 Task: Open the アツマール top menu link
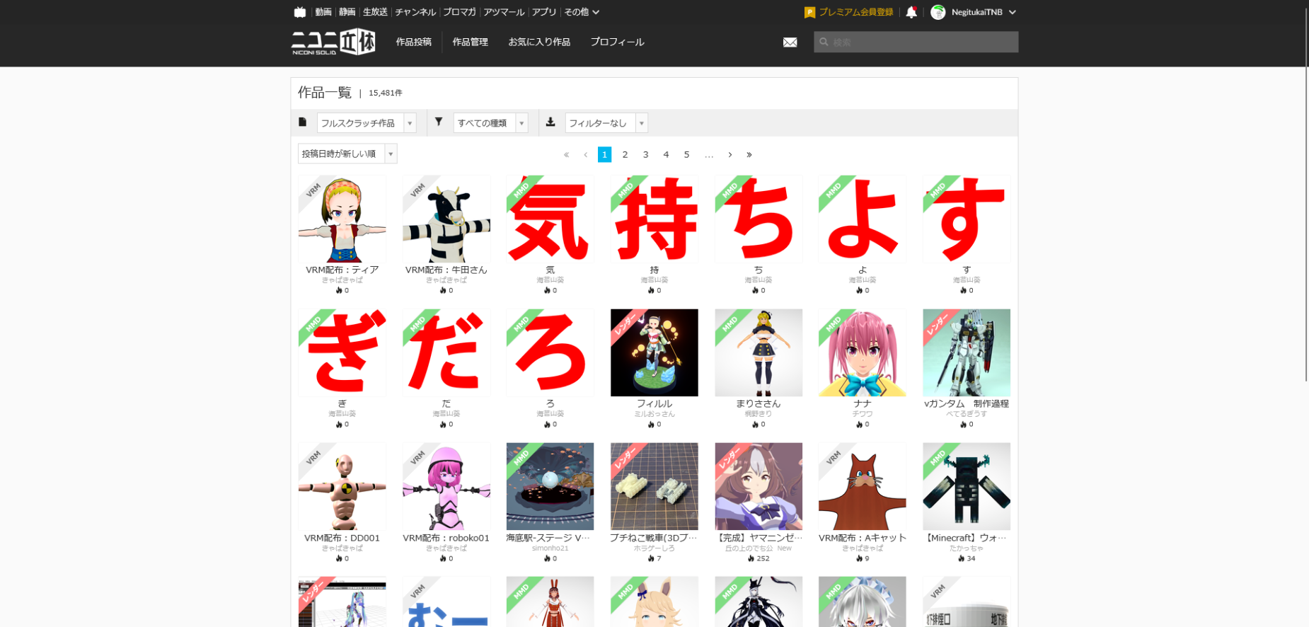tap(504, 12)
